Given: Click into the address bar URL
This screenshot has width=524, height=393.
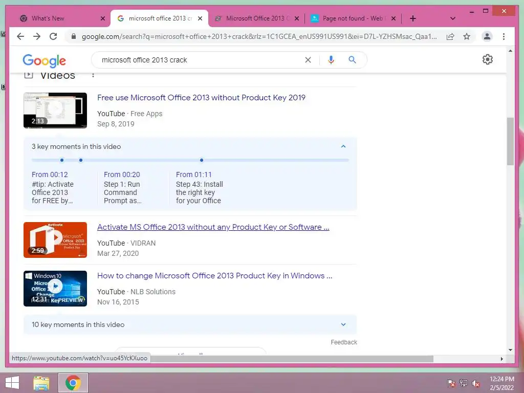Looking at the screenshot, I should click(259, 36).
